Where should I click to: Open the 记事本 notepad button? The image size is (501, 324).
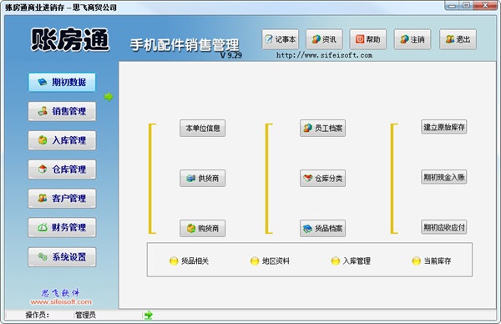(x=281, y=39)
